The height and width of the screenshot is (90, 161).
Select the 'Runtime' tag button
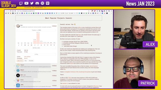tap(31, 60)
